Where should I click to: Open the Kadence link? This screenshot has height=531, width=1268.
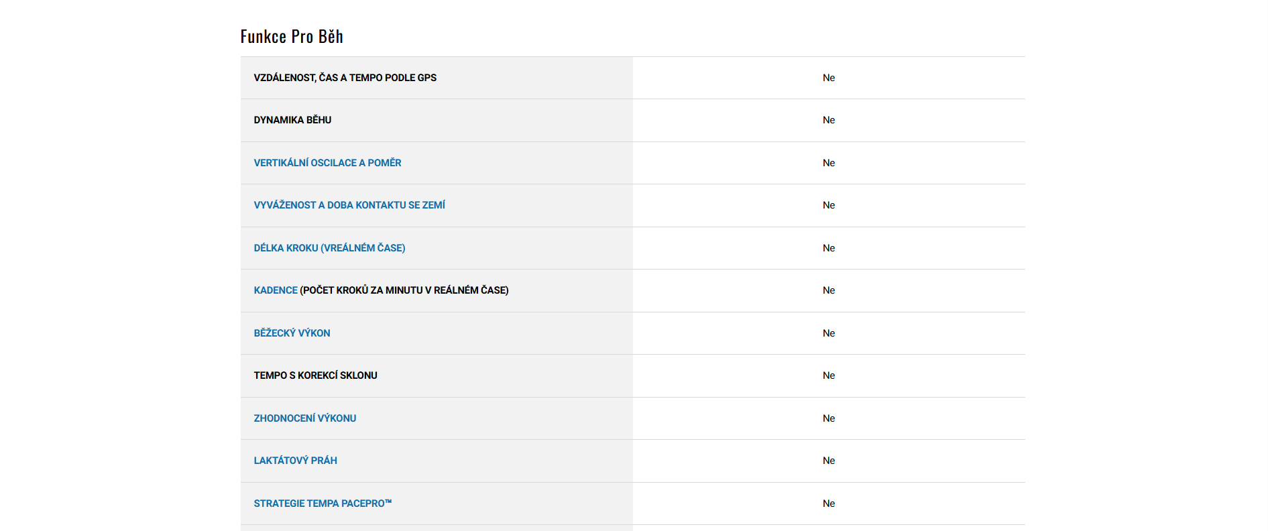click(x=276, y=290)
